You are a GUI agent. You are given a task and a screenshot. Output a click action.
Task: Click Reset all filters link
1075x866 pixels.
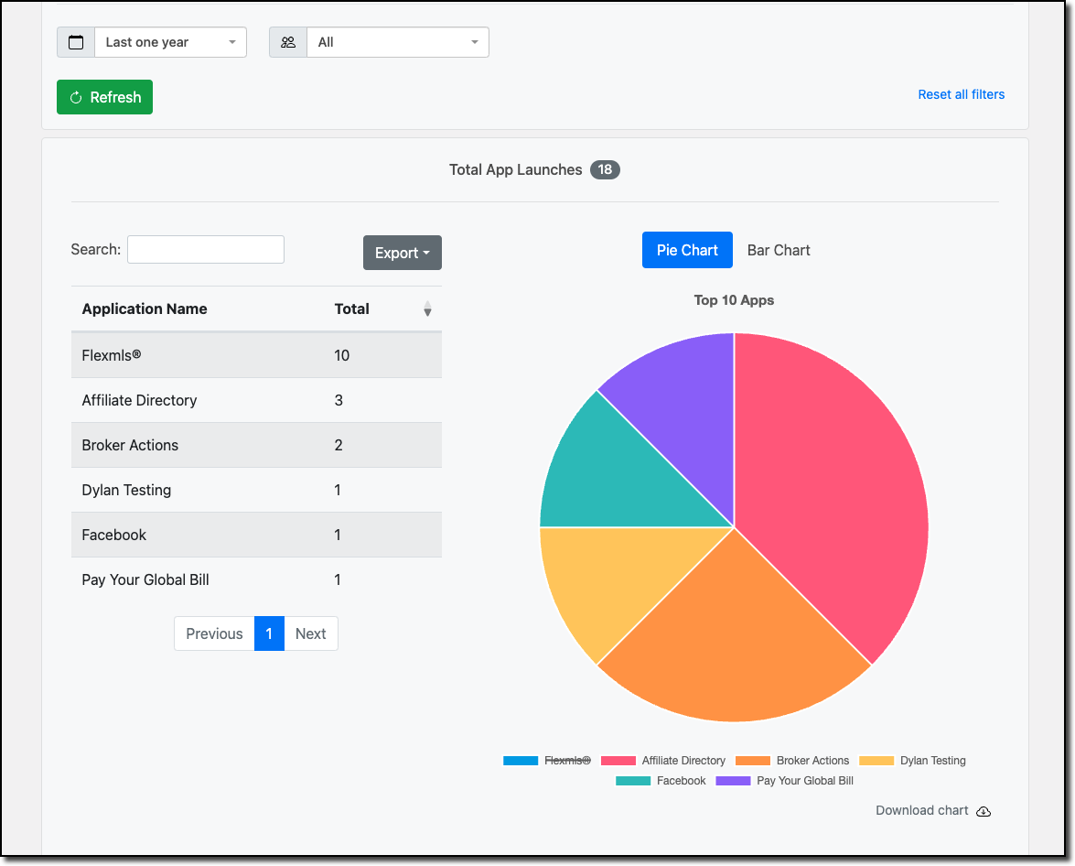tap(962, 94)
